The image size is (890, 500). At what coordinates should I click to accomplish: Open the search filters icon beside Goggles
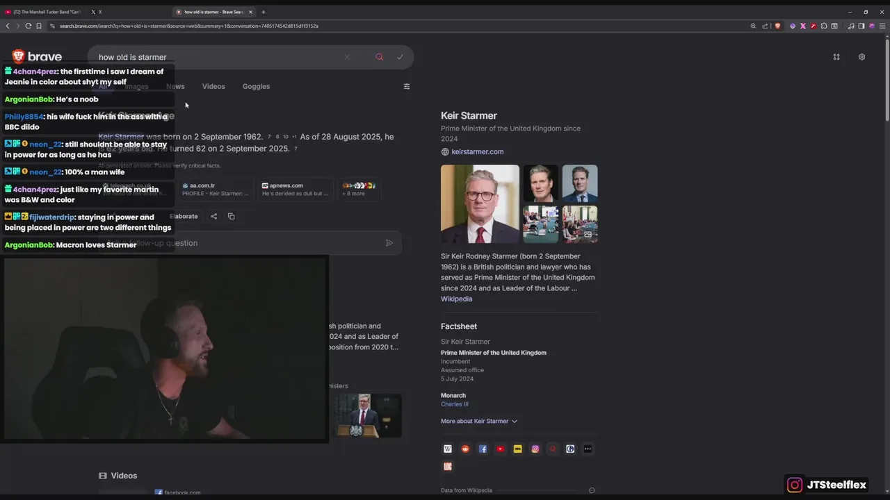(x=407, y=87)
